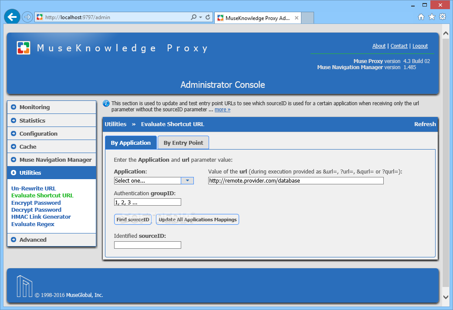Switch to By Entry Point tab

click(x=183, y=143)
